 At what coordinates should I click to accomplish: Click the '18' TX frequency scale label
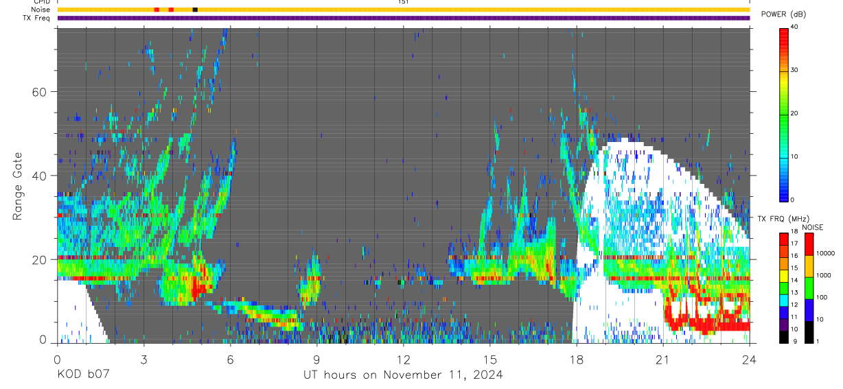click(794, 232)
